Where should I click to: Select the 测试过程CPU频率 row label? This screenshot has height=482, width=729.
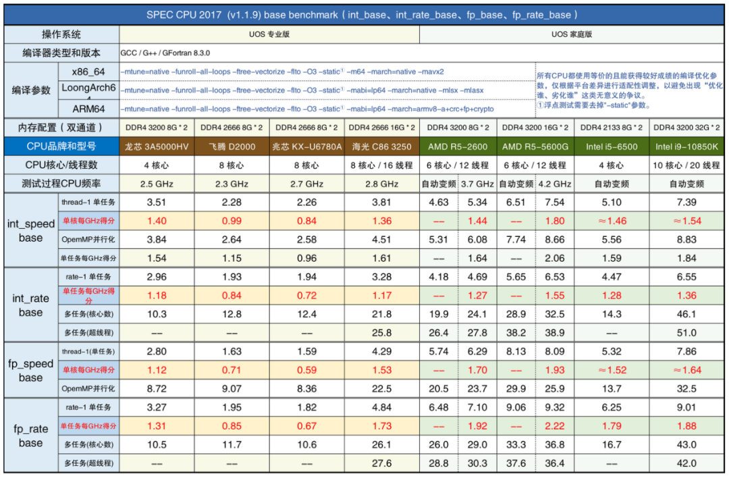(x=61, y=184)
